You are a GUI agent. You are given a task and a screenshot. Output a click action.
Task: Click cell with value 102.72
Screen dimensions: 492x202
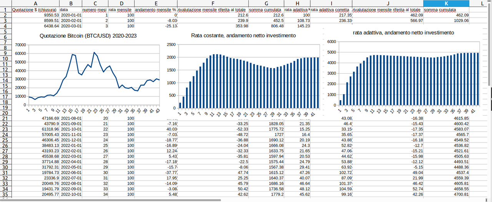tap(331, 173)
